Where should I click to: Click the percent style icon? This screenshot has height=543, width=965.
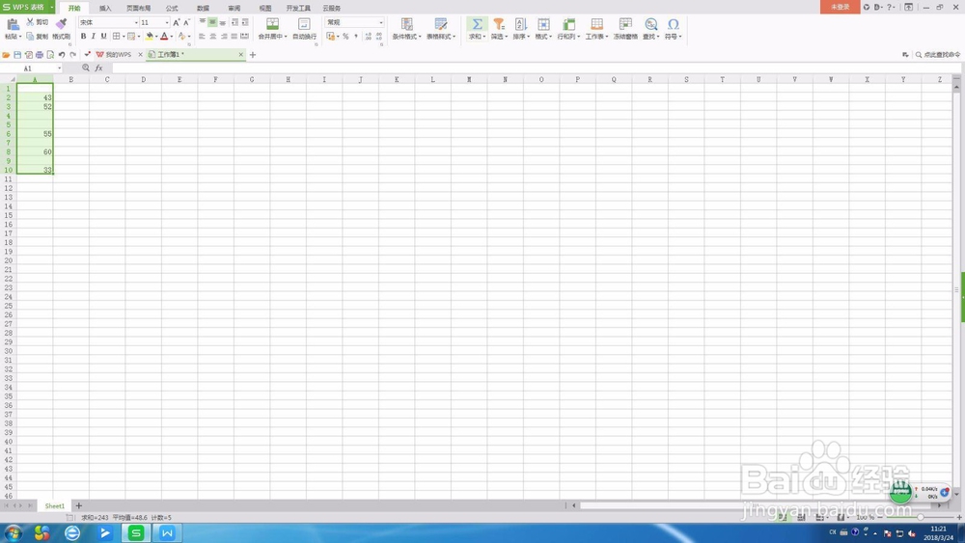(x=345, y=37)
